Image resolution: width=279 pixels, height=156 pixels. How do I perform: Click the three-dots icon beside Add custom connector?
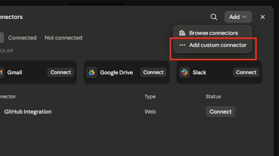(x=182, y=45)
